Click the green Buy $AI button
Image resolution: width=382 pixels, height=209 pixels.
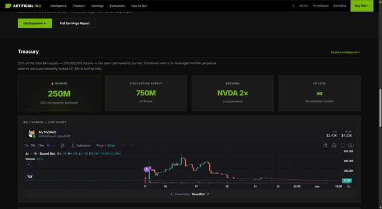tap(362, 6)
